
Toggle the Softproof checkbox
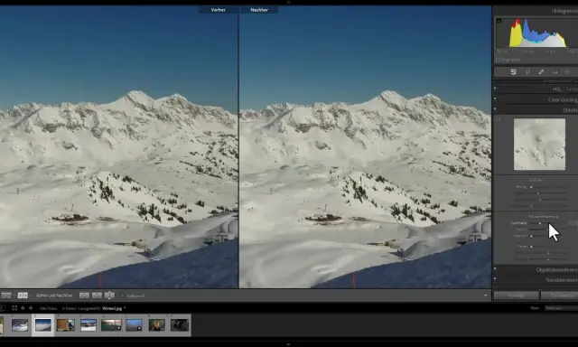tap(122, 295)
